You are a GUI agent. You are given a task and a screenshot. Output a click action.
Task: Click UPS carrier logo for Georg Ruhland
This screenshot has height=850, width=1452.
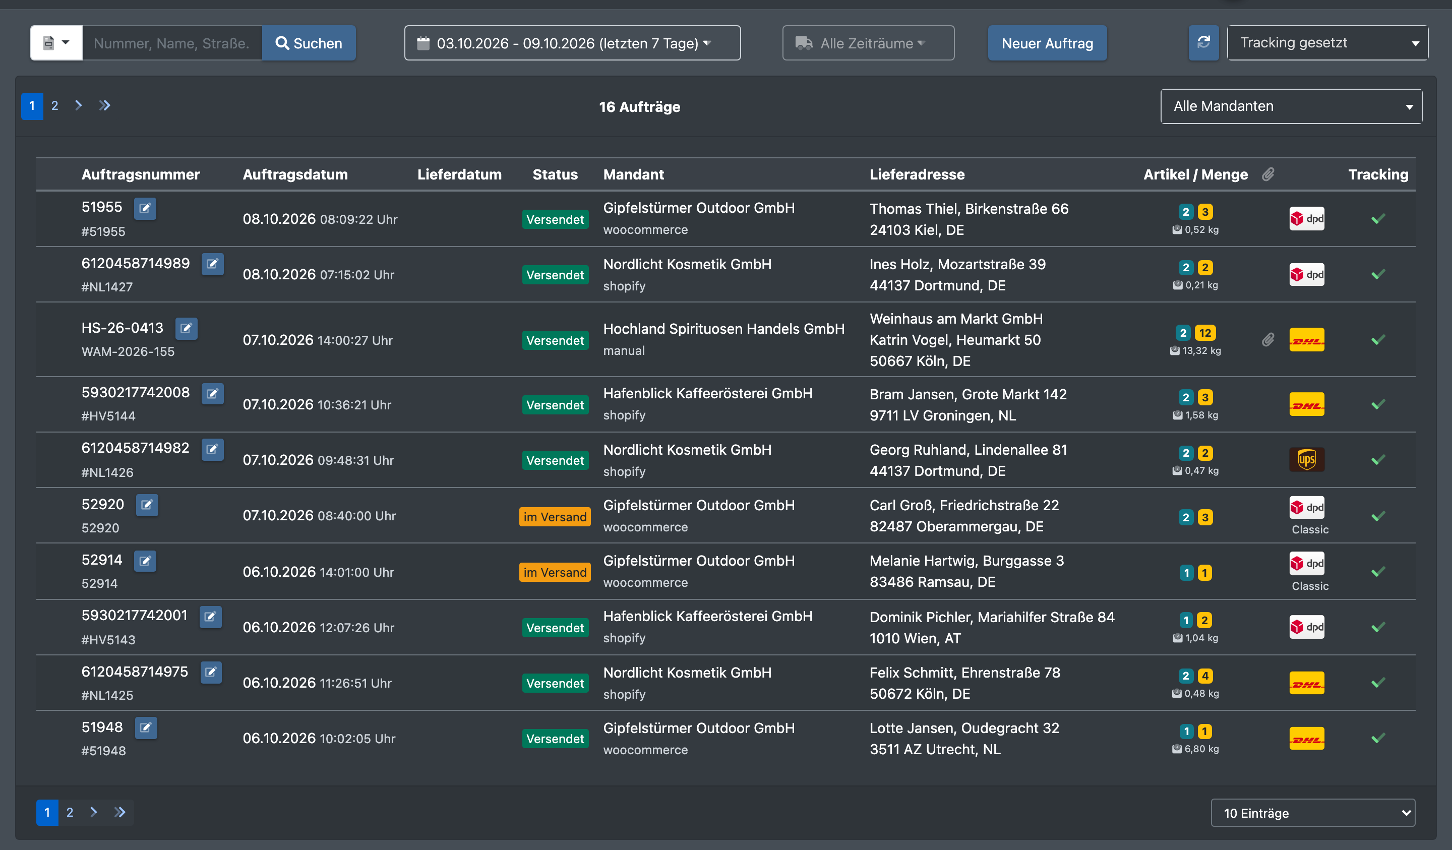tap(1307, 459)
